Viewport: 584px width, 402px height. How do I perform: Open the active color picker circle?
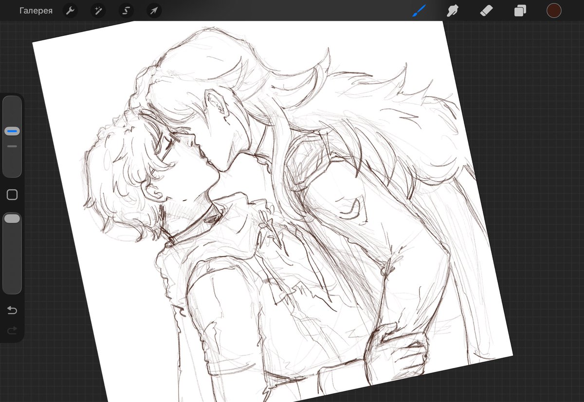tap(554, 11)
